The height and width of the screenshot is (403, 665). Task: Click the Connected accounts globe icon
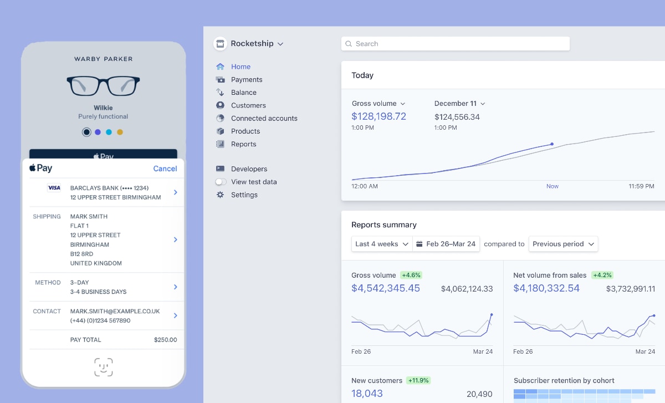tap(220, 118)
